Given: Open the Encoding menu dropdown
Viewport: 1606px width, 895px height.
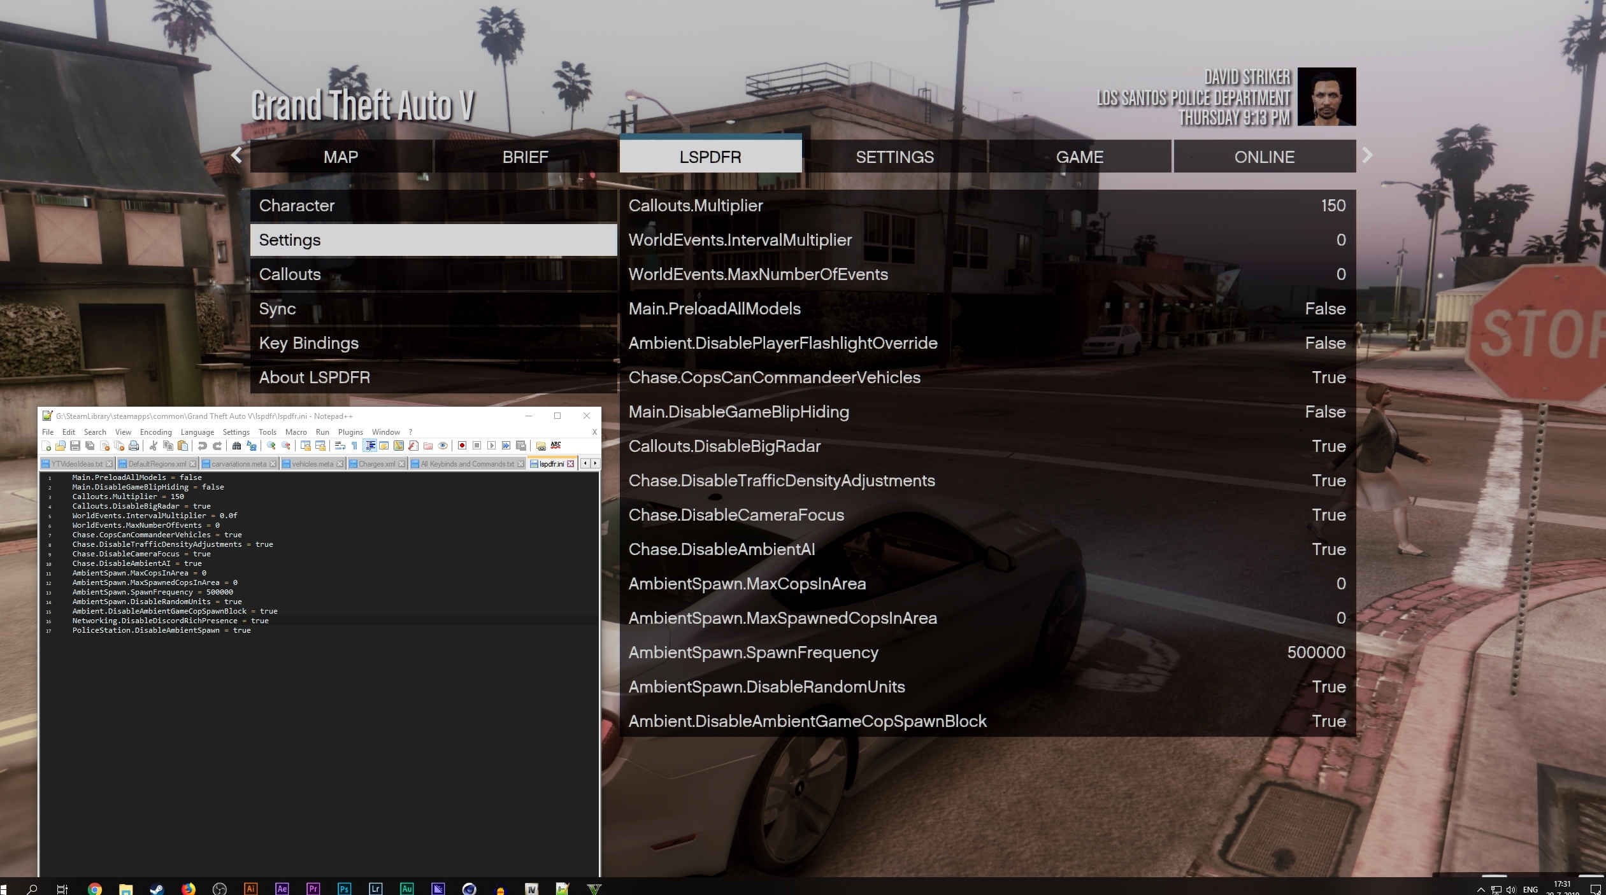Looking at the screenshot, I should coord(155,432).
